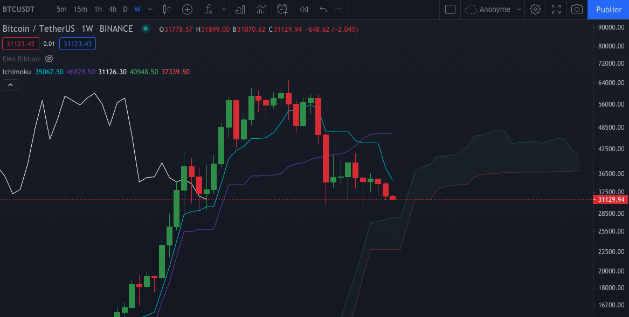Activate bar replay mode

303,9
